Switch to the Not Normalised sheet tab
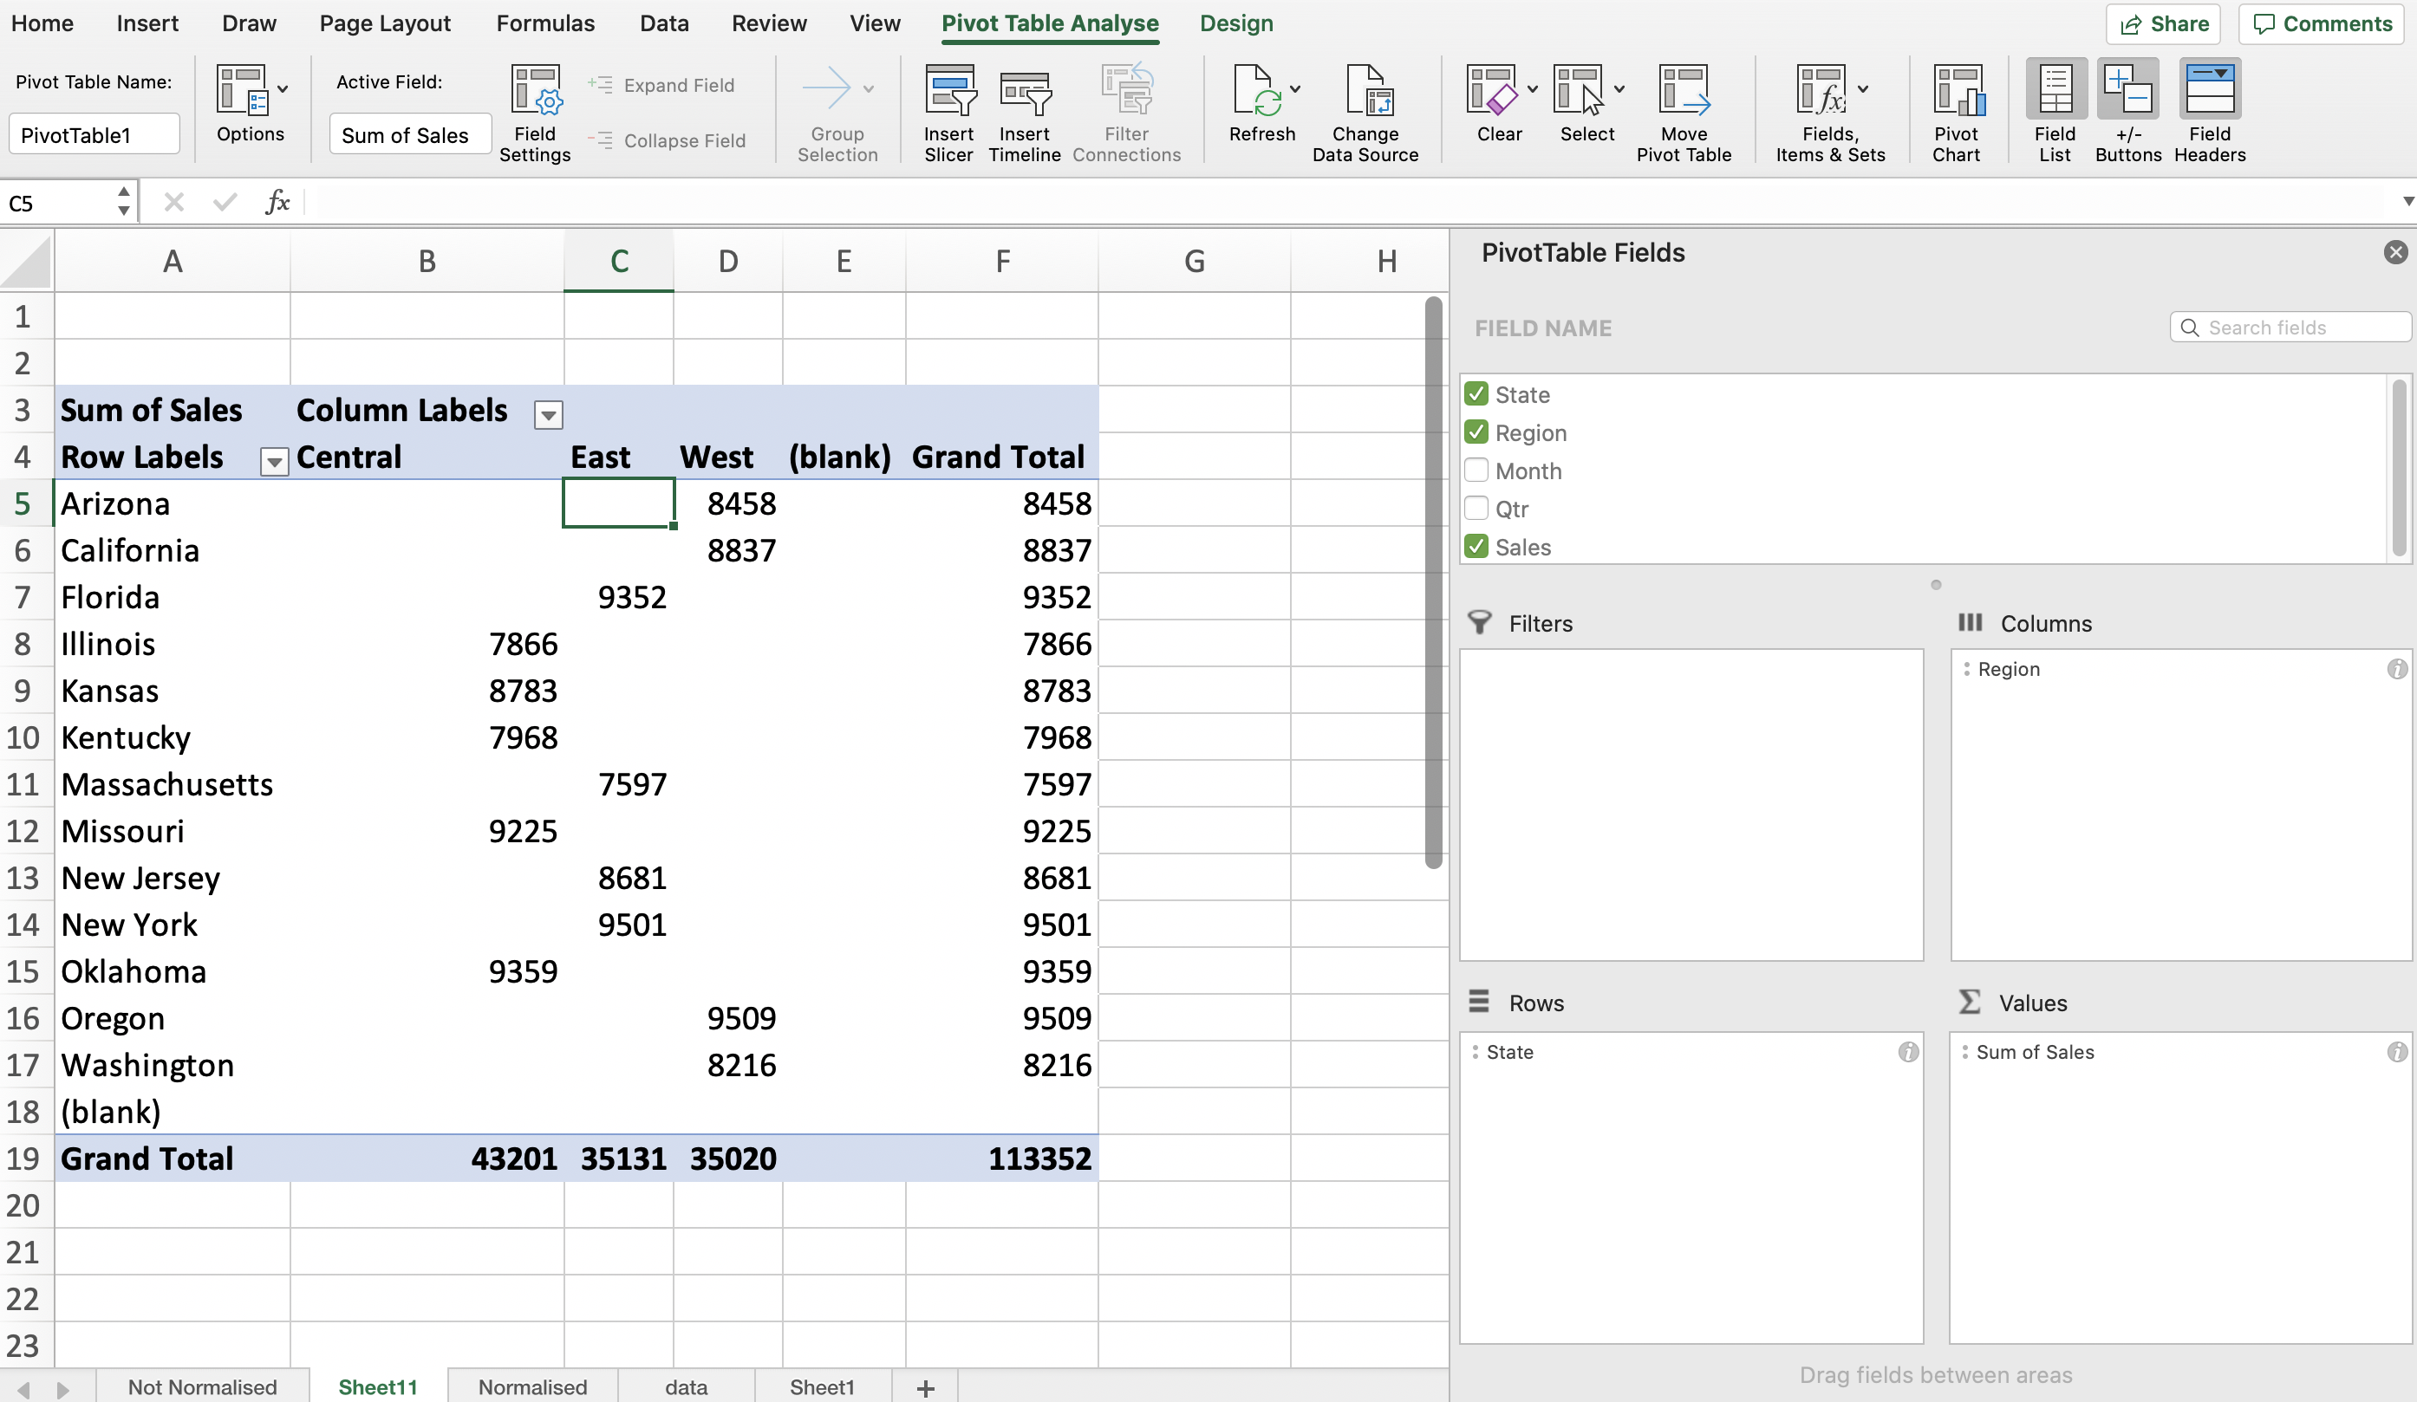 tap(202, 1387)
